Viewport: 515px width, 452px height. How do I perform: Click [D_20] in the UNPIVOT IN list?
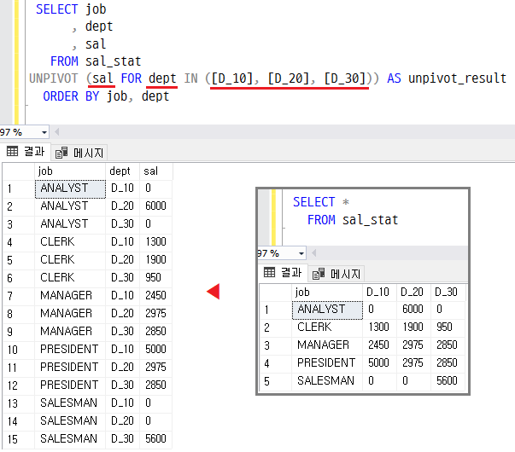pos(289,78)
